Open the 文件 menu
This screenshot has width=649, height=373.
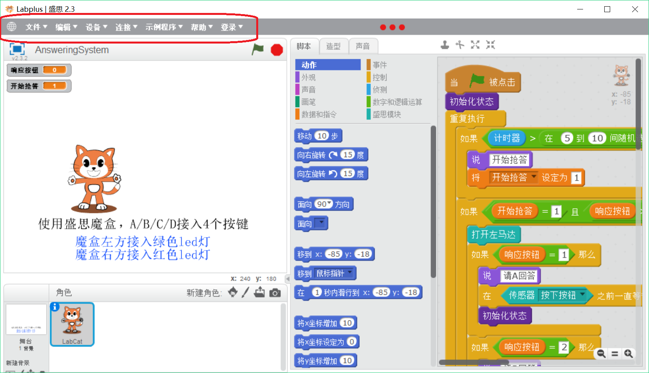click(x=36, y=27)
